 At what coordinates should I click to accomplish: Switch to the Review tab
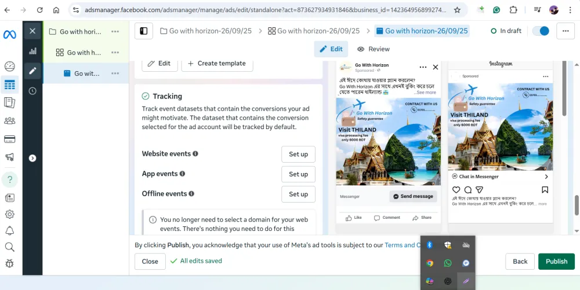tap(374, 49)
